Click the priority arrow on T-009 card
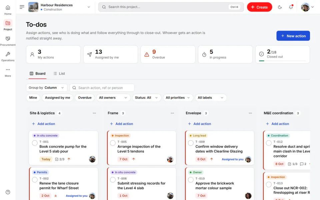 coord(212,159)
